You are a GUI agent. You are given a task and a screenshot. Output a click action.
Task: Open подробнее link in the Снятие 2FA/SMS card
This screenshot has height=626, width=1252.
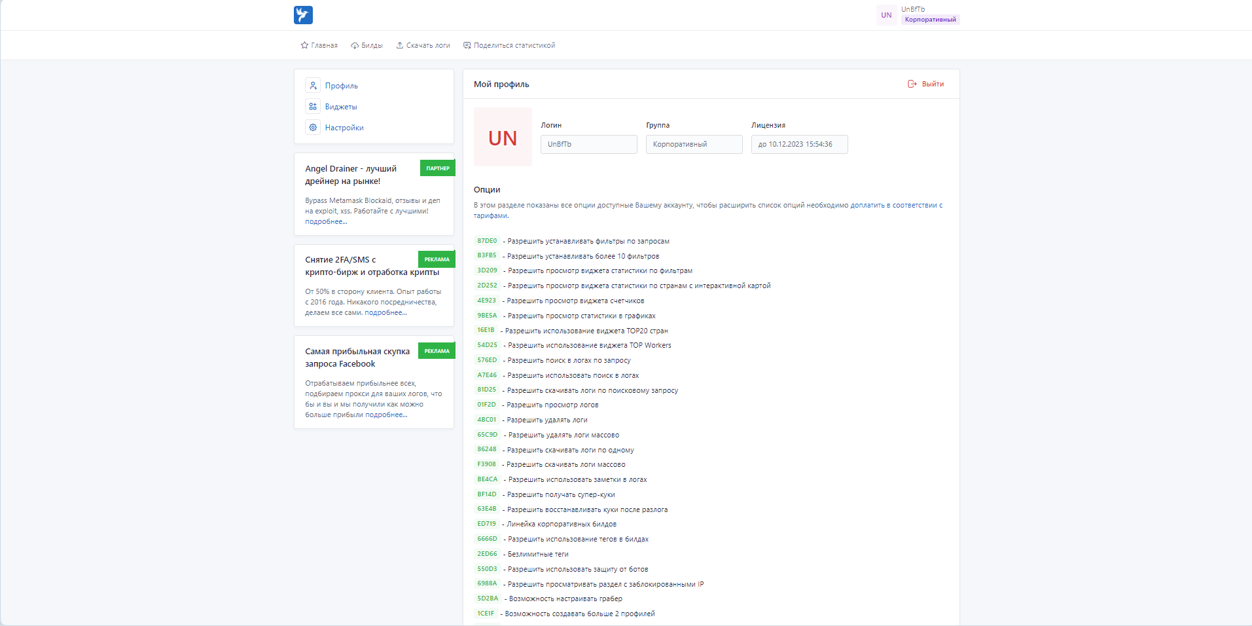385,313
